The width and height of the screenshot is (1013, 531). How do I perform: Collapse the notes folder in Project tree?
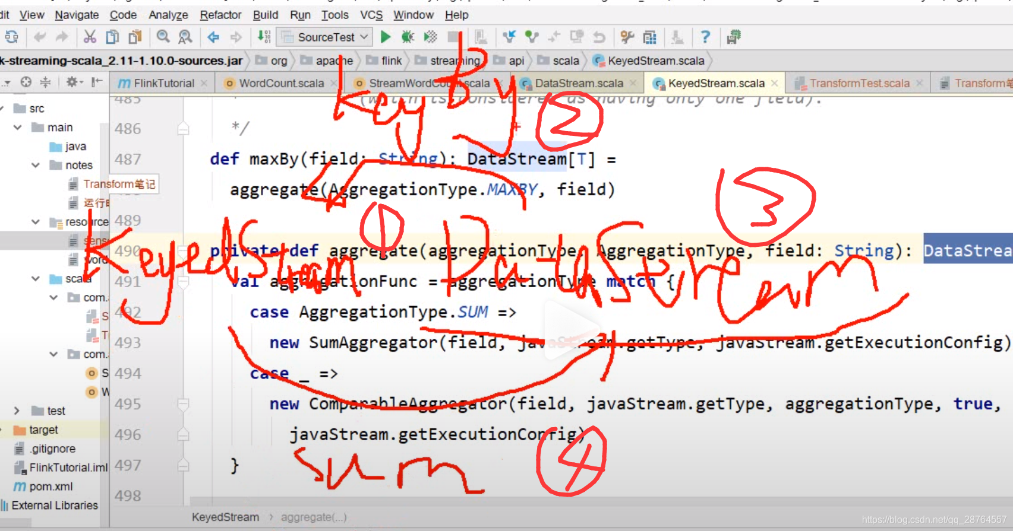(36, 165)
